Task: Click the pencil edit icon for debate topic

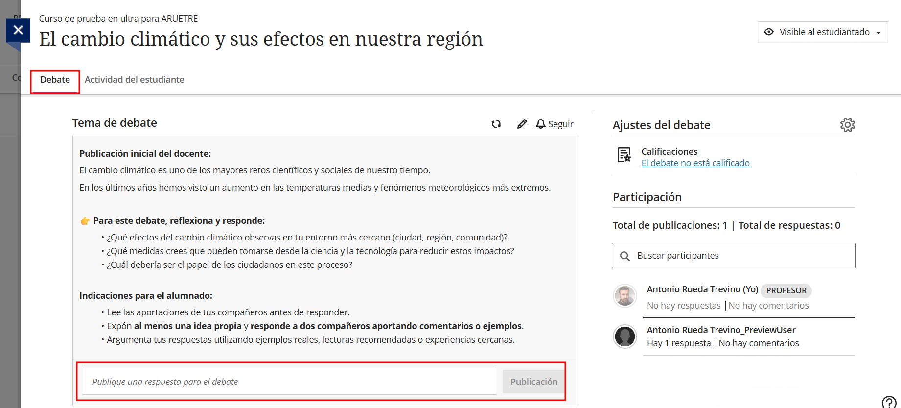Action: tap(522, 124)
